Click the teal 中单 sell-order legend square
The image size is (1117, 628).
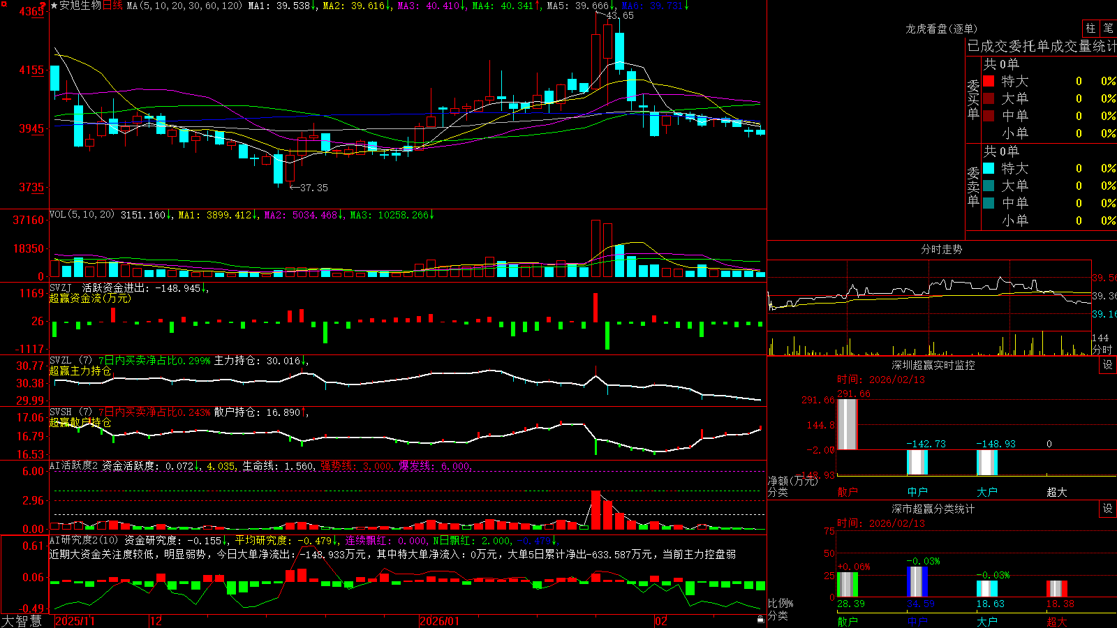pyautogui.click(x=989, y=203)
